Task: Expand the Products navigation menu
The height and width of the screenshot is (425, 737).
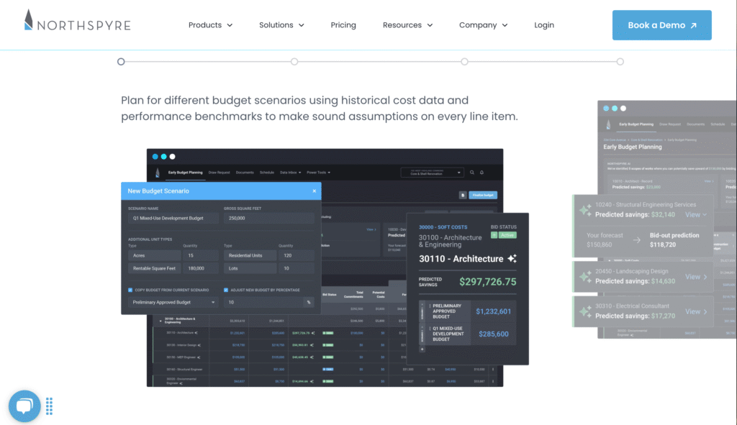Action: [x=210, y=25]
